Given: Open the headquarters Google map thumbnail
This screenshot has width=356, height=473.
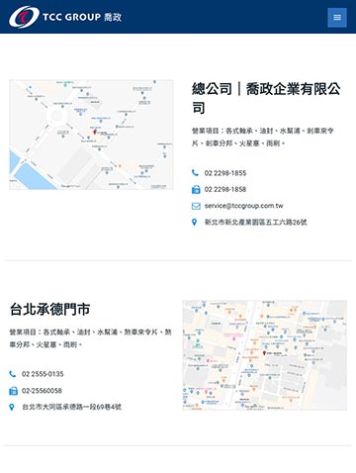Looking at the screenshot, I should tap(91, 135).
